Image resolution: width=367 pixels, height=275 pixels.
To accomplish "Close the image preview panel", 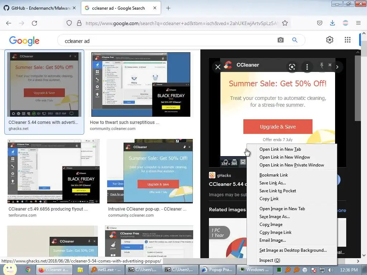I will pos(218,67).
